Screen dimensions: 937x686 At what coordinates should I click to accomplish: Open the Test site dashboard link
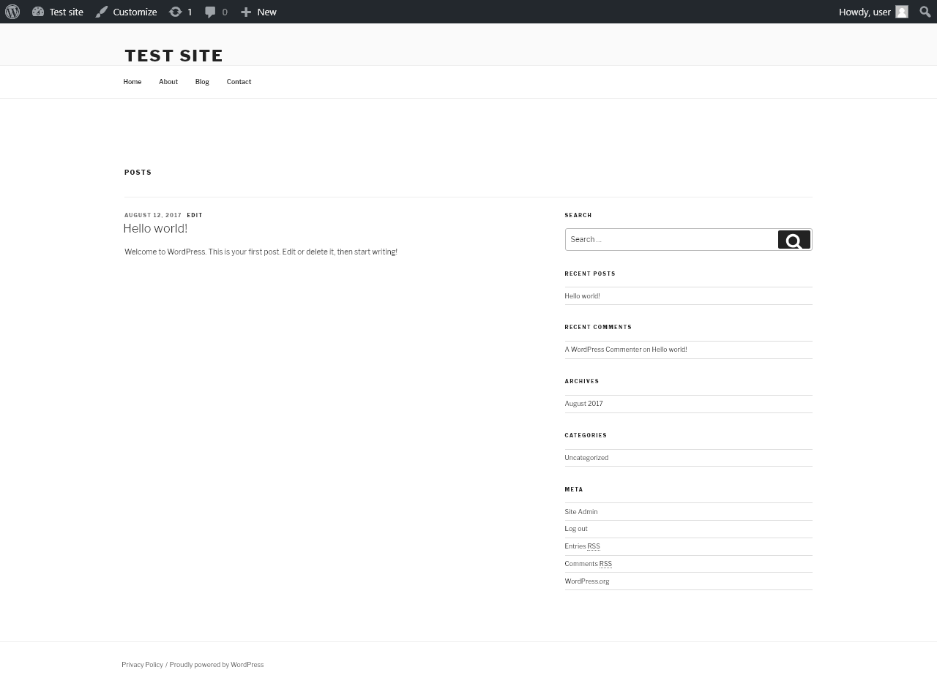58,12
